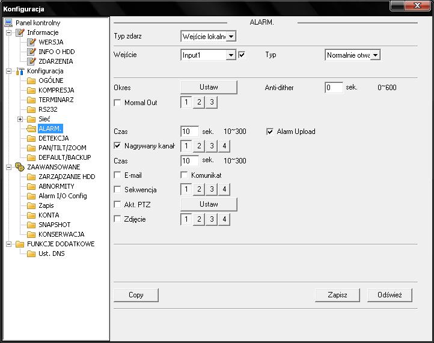Click the ZDARZENIA notepad icon
Image resolution: width=434 pixels, height=343 pixels.
coord(32,61)
